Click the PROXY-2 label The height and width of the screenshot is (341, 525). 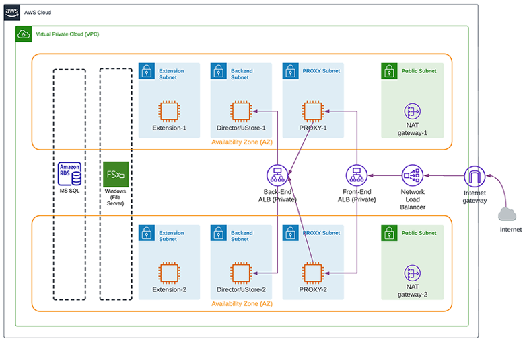(313, 289)
